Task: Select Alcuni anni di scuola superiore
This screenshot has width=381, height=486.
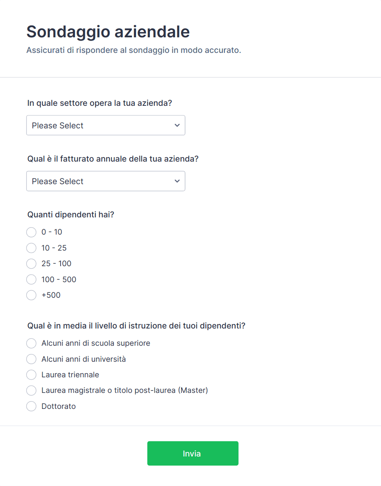Action: click(x=31, y=343)
